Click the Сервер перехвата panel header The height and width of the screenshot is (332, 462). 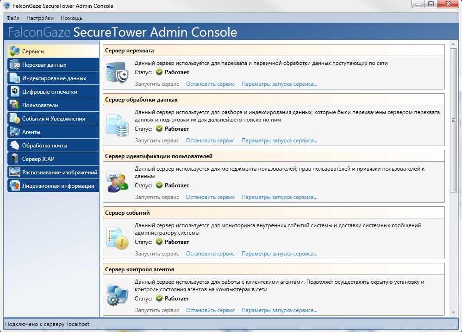click(274, 50)
